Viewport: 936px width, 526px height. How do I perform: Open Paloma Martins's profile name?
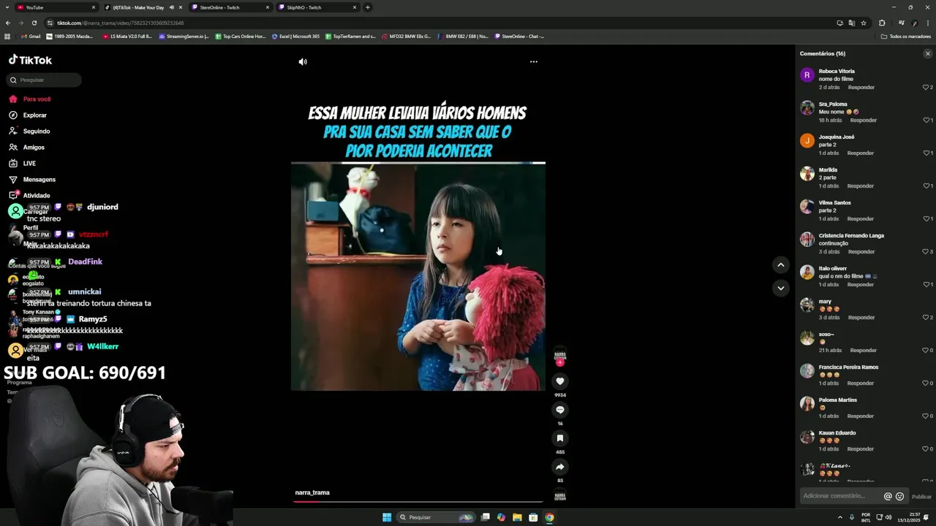coord(837,400)
